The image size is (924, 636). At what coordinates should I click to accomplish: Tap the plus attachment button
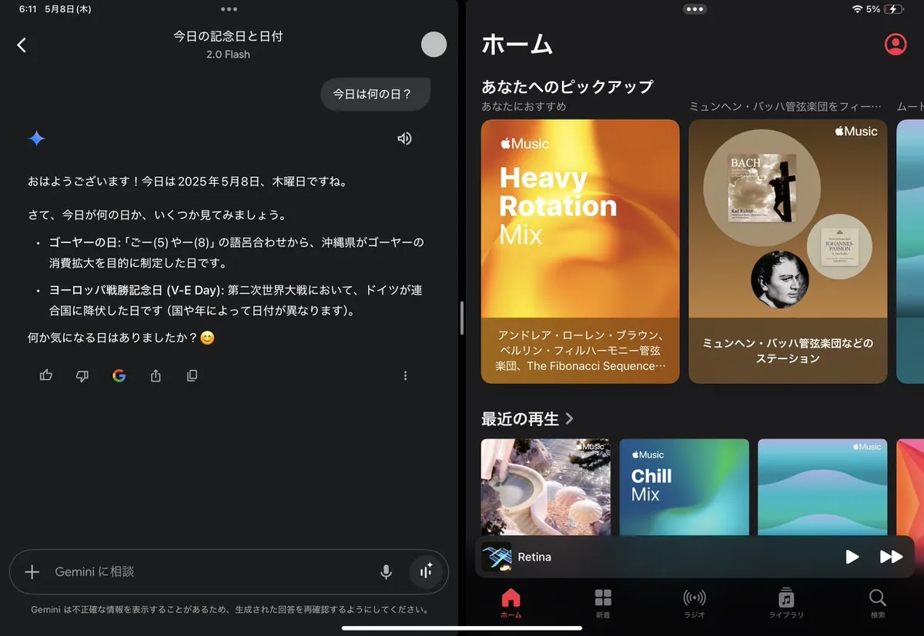pyautogui.click(x=32, y=571)
